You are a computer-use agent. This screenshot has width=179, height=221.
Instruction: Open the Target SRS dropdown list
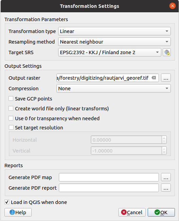click(x=110, y=52)
